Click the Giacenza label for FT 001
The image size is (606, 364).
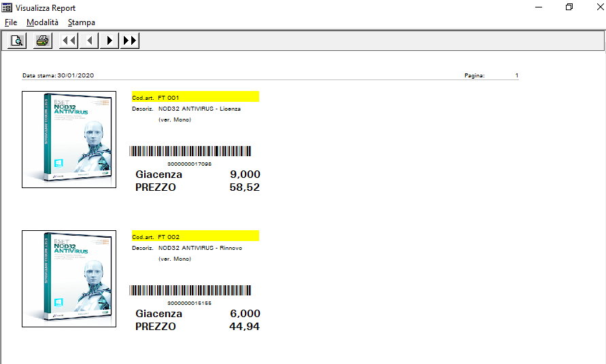tap(159, 175)
